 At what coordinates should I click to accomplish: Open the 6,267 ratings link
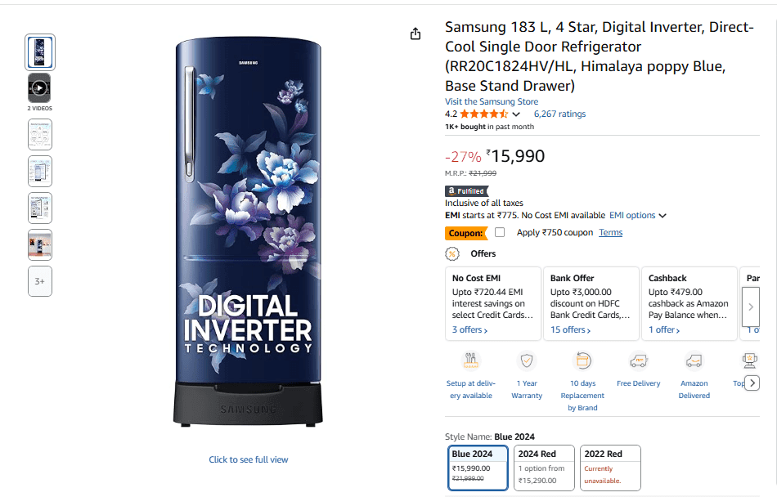pyautogui.click(x=559, y=114)
